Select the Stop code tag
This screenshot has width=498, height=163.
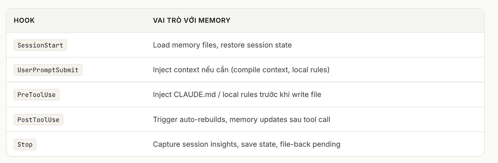(25, 144)
